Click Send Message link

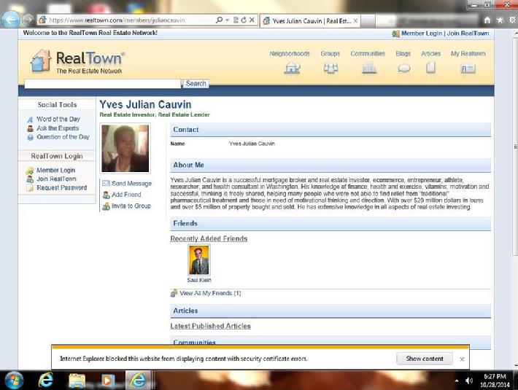(x=131, y=184)
